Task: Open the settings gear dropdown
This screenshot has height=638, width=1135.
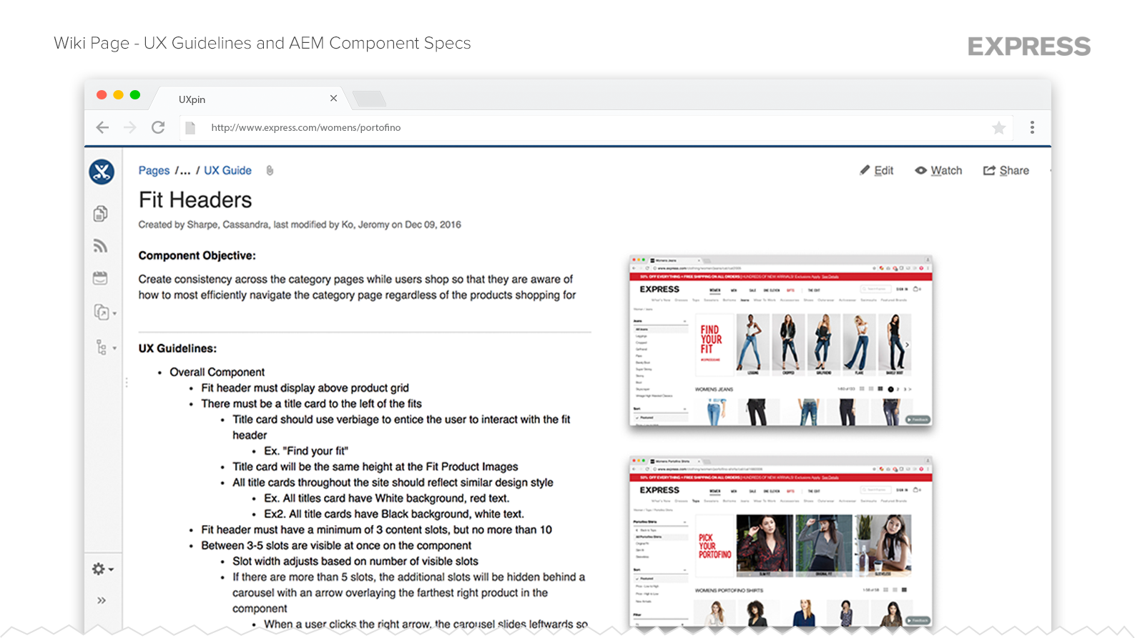Action: click(103, 569)
